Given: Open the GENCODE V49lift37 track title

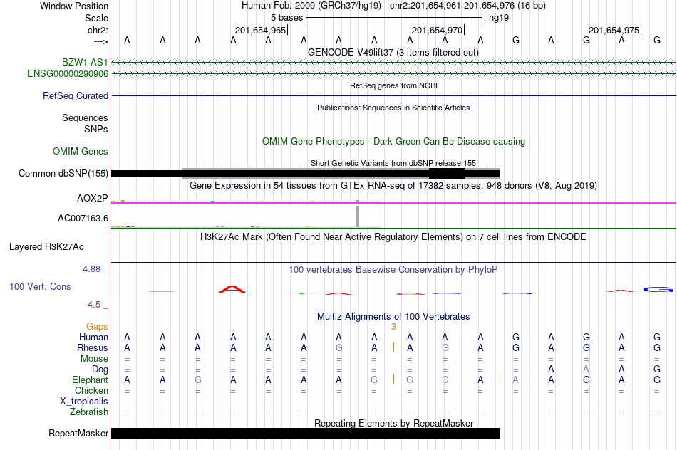Looking at the screenshot, I should (x=393, y=53).
